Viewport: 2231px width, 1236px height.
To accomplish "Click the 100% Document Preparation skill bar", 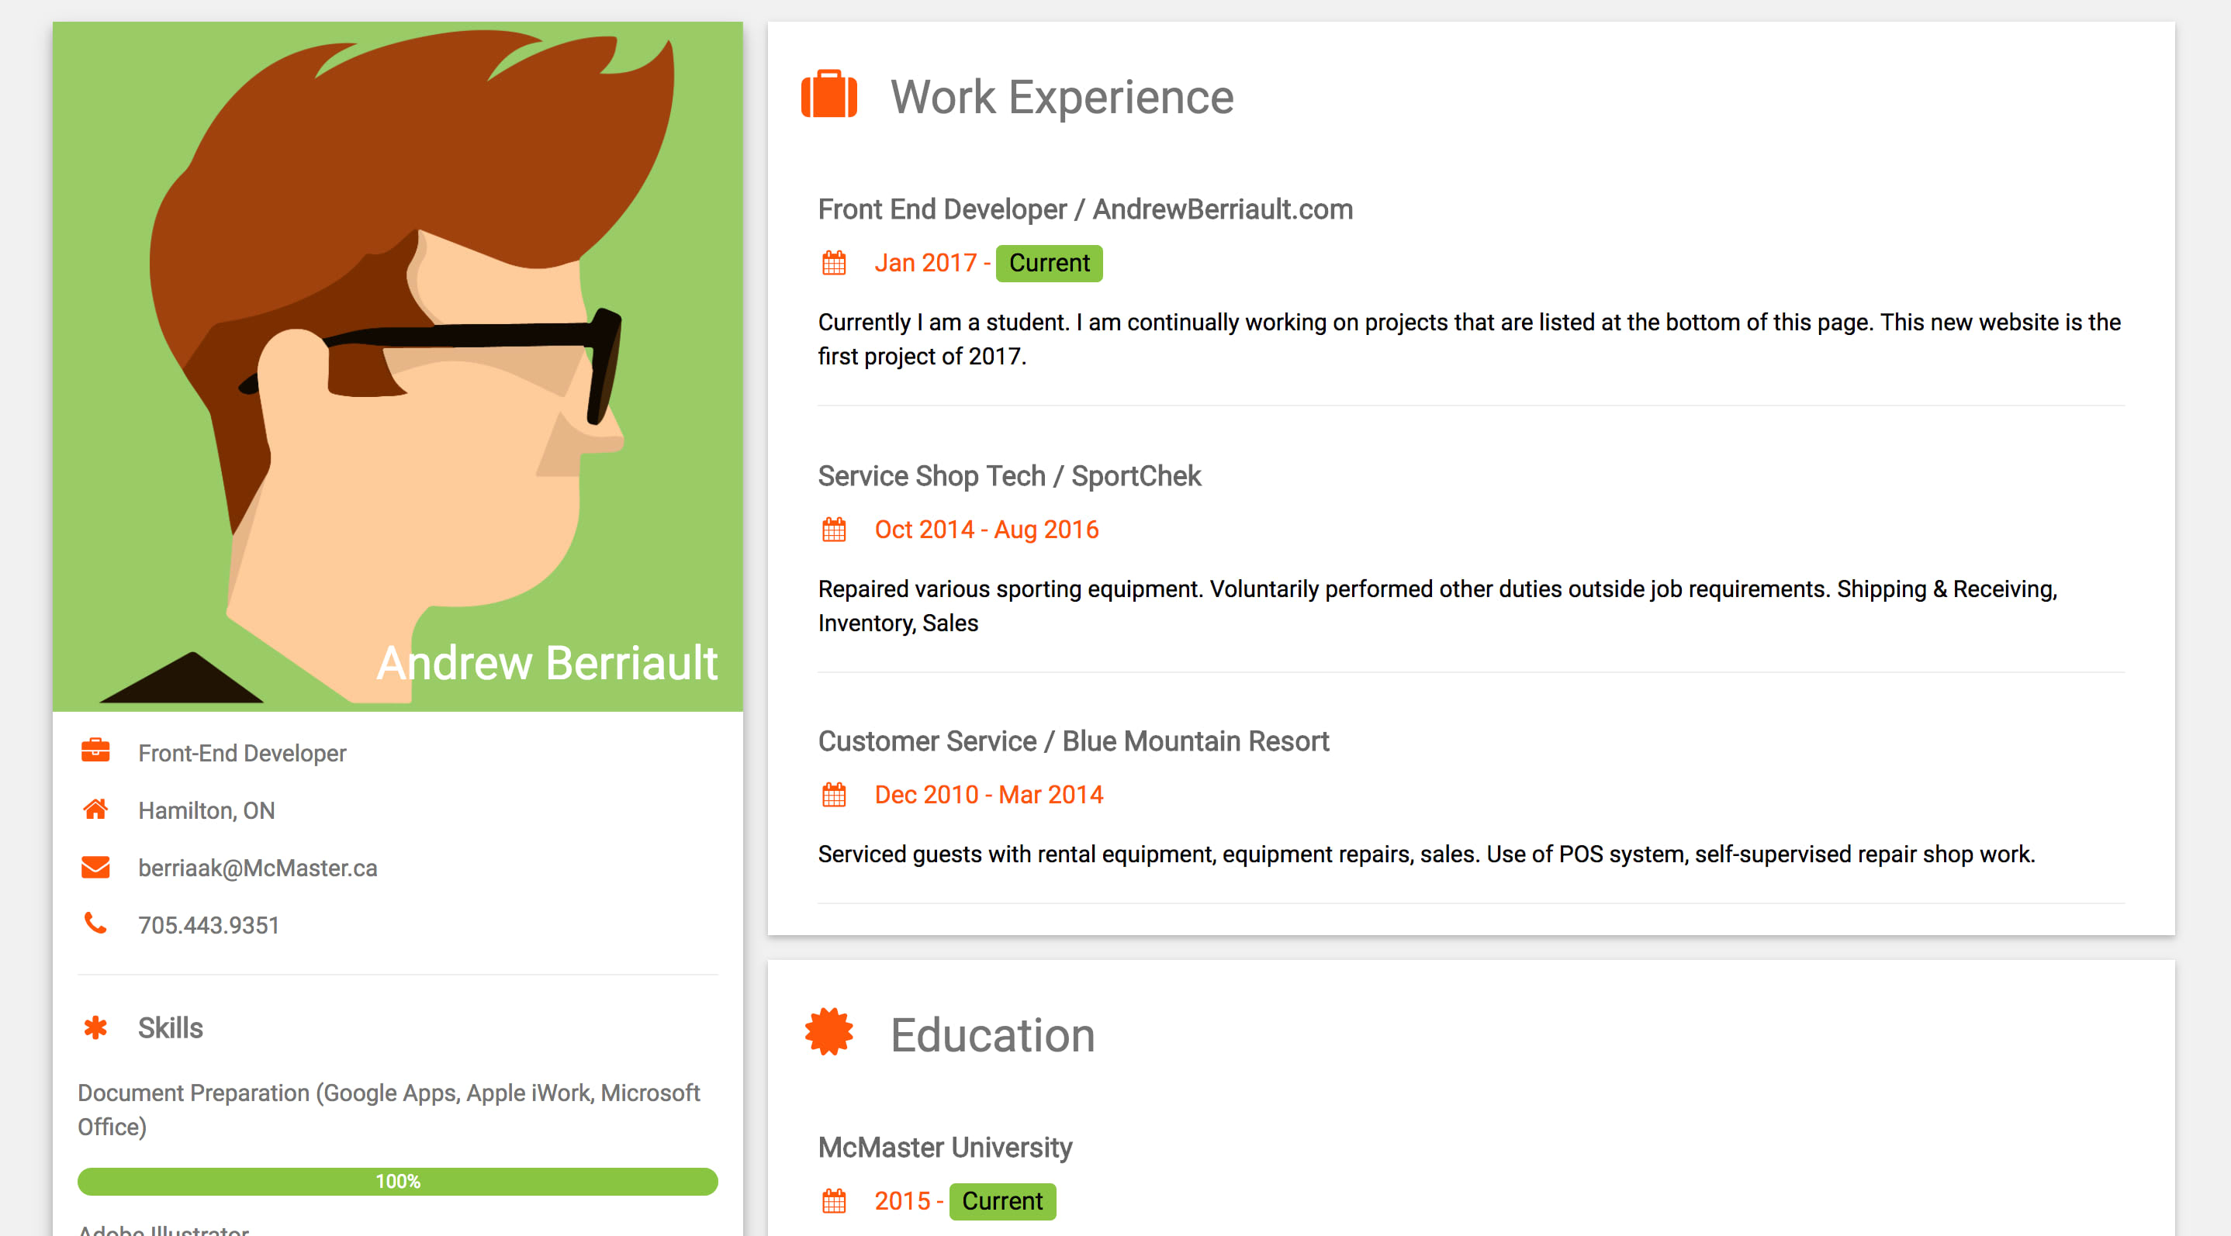I will pos(397,1182).
